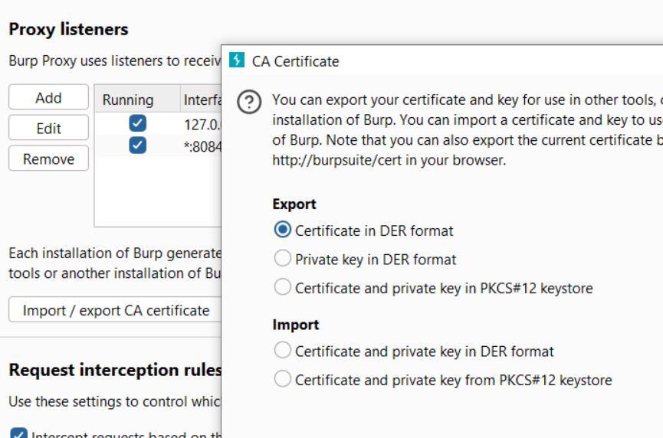Select Certificate in DER format export option
The image size is (663, 438).
coord(283,230)
